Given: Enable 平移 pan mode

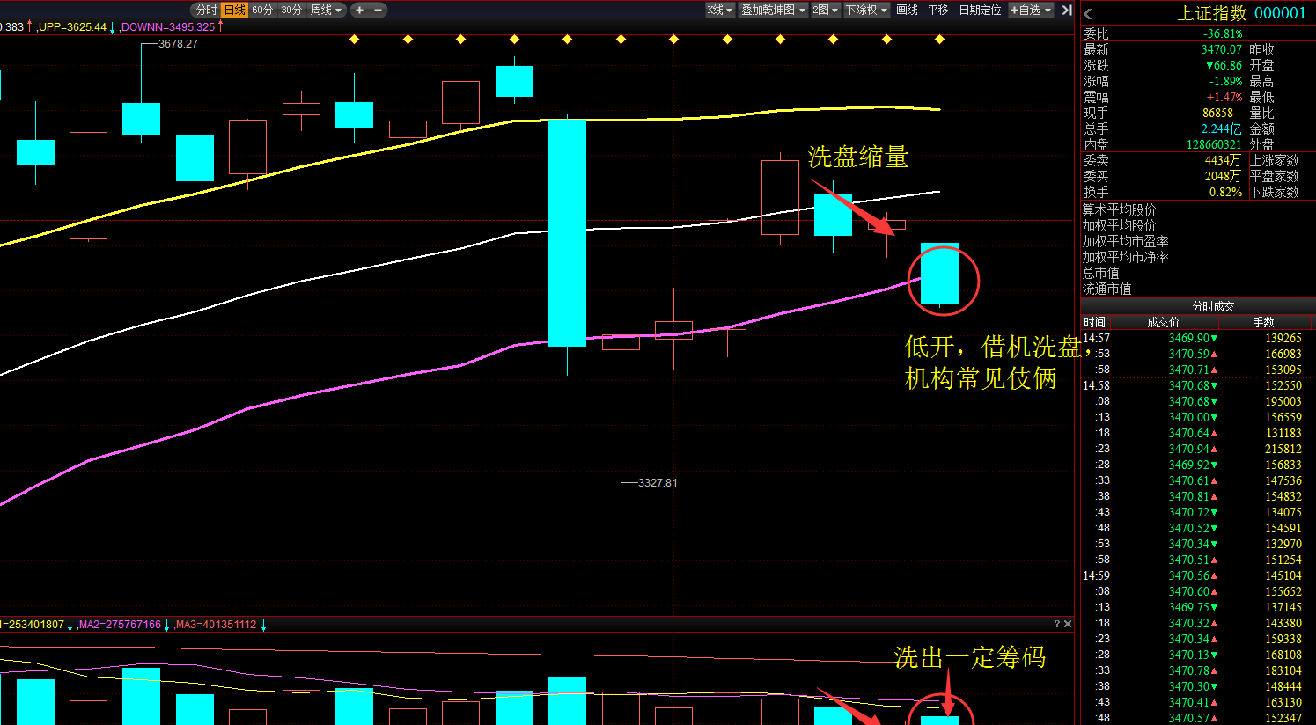Looking at the screenshot, I should 937,10.
